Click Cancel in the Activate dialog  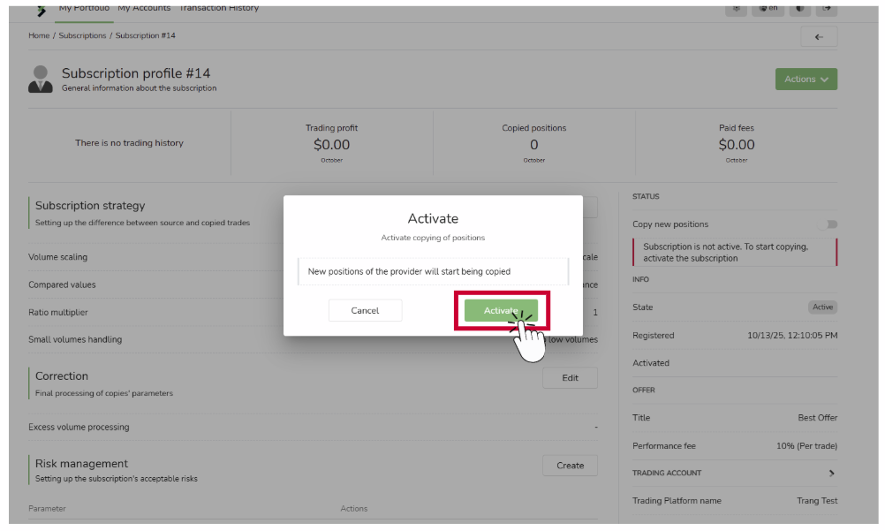[x=365, y=310]
